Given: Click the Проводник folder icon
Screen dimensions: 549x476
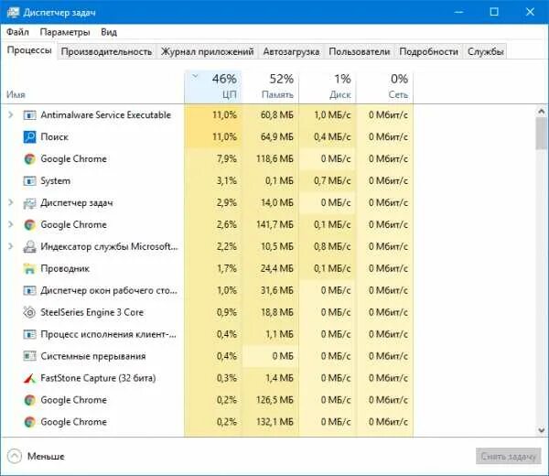Looking at the screenshot, I should pyautogui.click(x=29, y=268).
